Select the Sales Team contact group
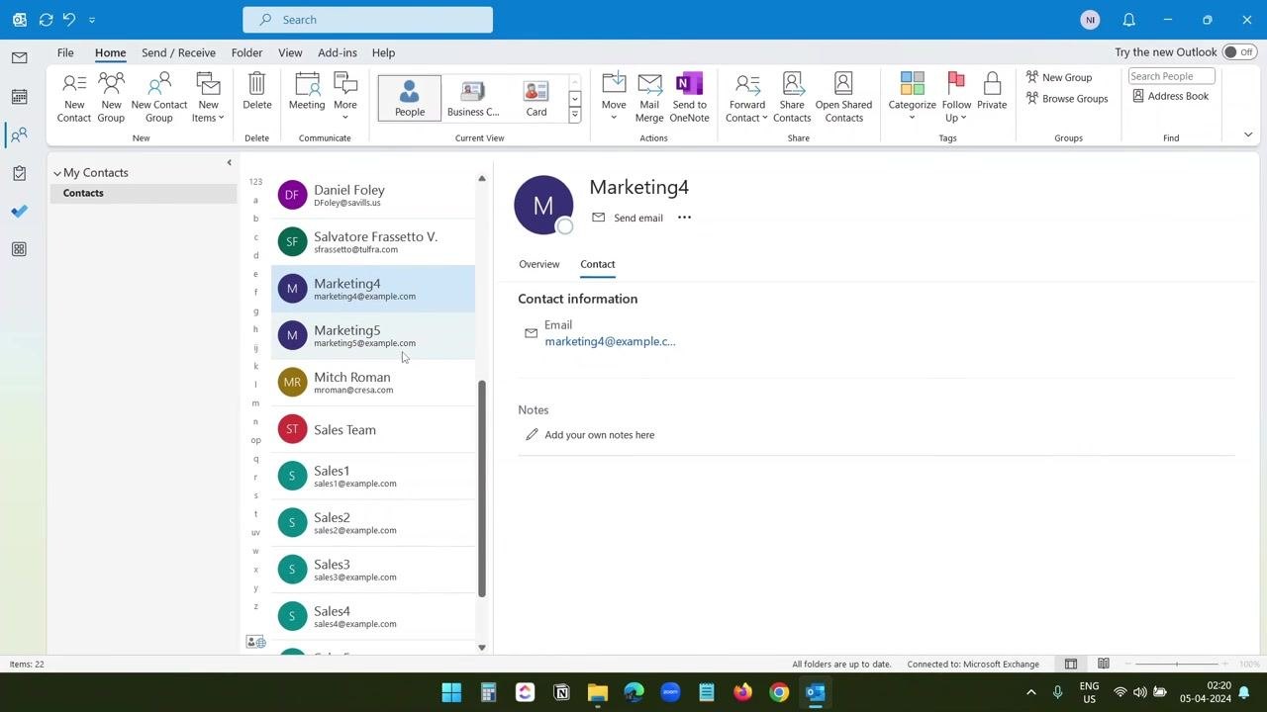 (373, 429)
